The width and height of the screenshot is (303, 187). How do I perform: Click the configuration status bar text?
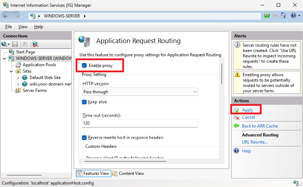pyautogui.click(x=48, y=183)
